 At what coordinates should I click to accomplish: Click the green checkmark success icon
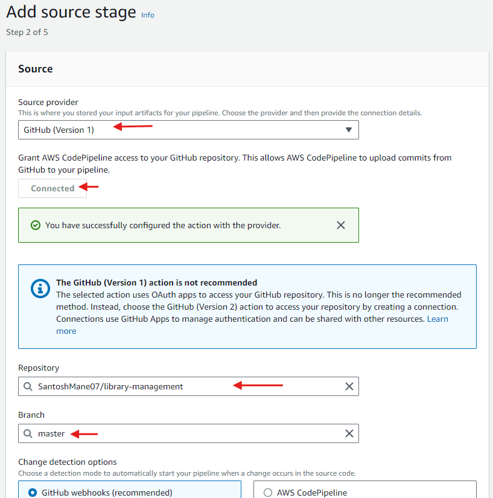pos(36,225)
